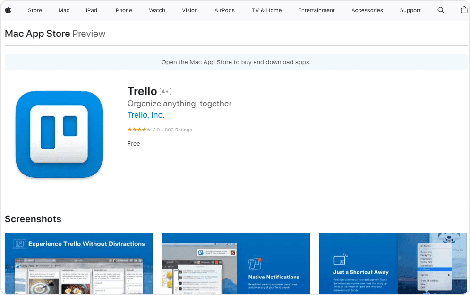Open the TV & Home menu

266,10
